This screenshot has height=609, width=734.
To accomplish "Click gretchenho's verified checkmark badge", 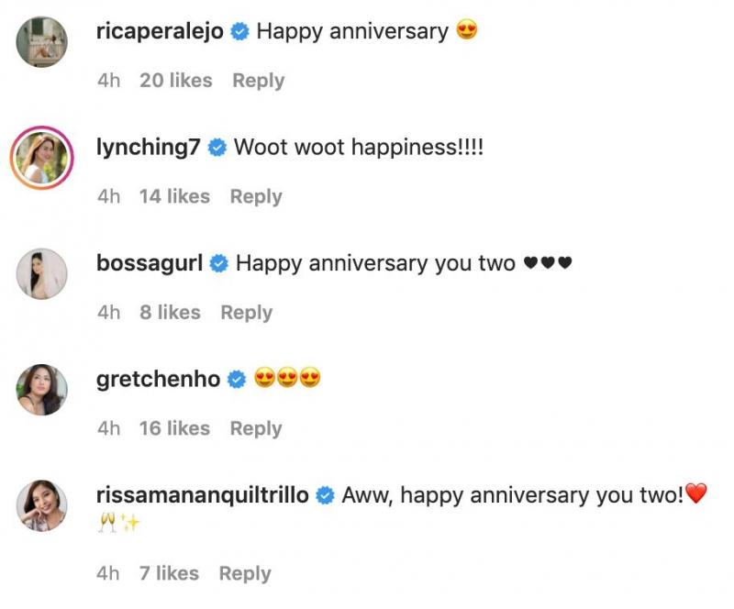I will tap(237, 380).
